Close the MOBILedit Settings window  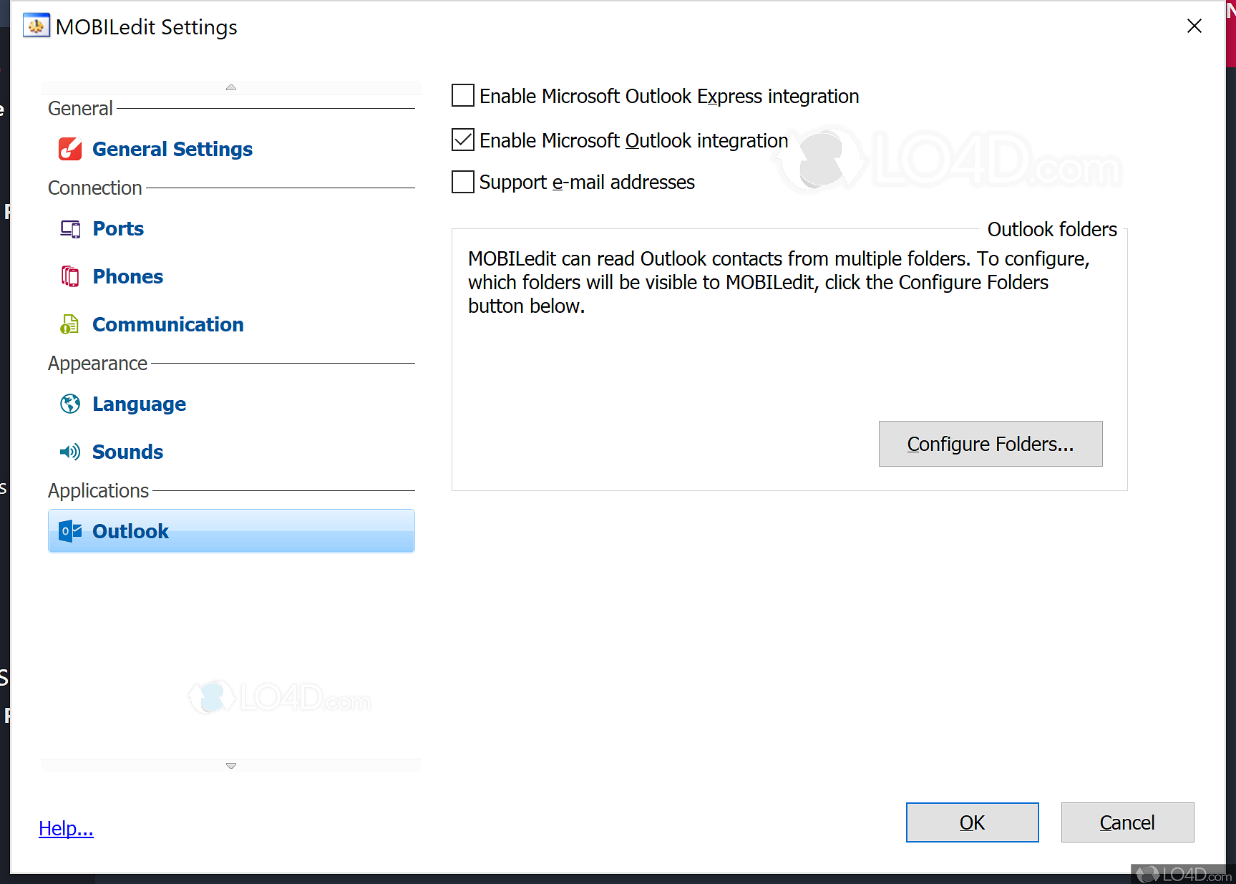click(x=1194, y=26)
